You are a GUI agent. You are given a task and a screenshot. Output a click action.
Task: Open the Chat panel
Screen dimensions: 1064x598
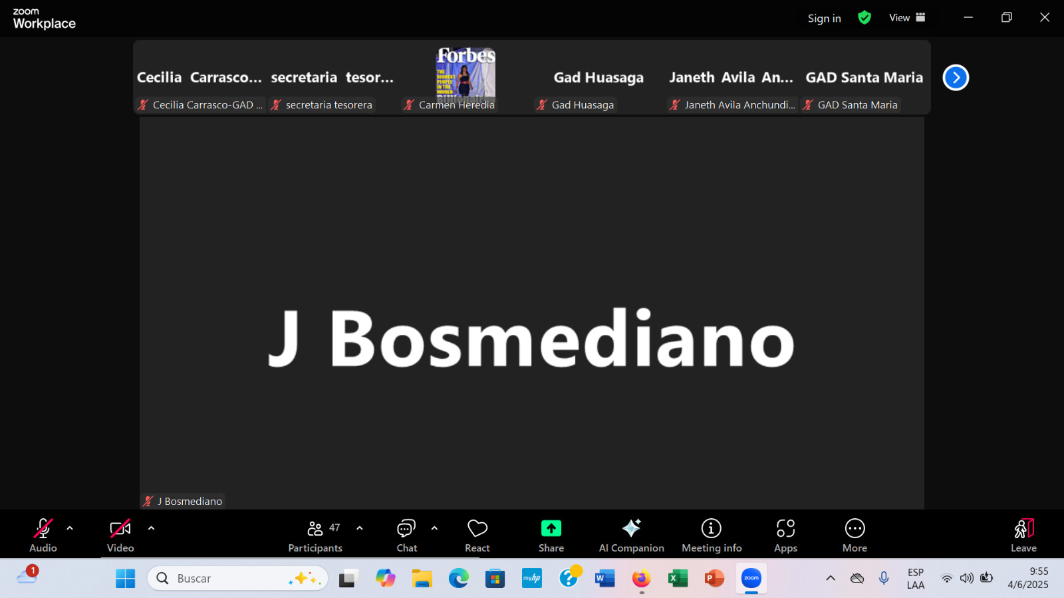click(406, 535)
